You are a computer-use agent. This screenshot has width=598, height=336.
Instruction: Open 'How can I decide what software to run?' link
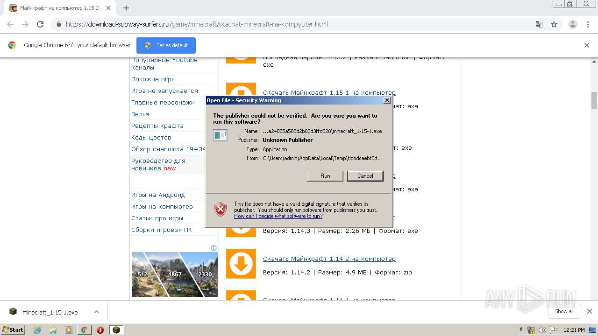(278, 216)
